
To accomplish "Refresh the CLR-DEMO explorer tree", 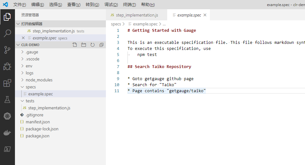I will pyautogui.click(x=93, y=45).
